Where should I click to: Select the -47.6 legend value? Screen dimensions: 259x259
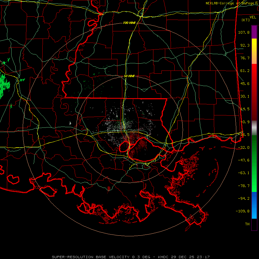coord(244,160)
